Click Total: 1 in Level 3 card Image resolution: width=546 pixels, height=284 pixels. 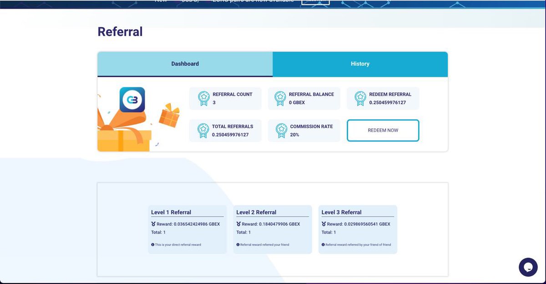(x=329, y=232)
